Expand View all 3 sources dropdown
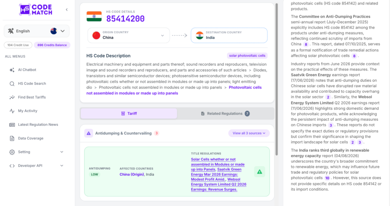 tap(249, 133)
